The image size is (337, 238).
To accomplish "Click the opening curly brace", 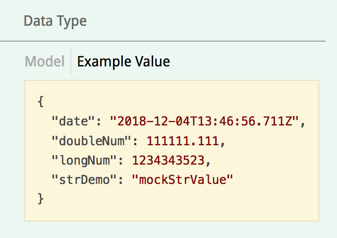I will (x=41, y=102).
